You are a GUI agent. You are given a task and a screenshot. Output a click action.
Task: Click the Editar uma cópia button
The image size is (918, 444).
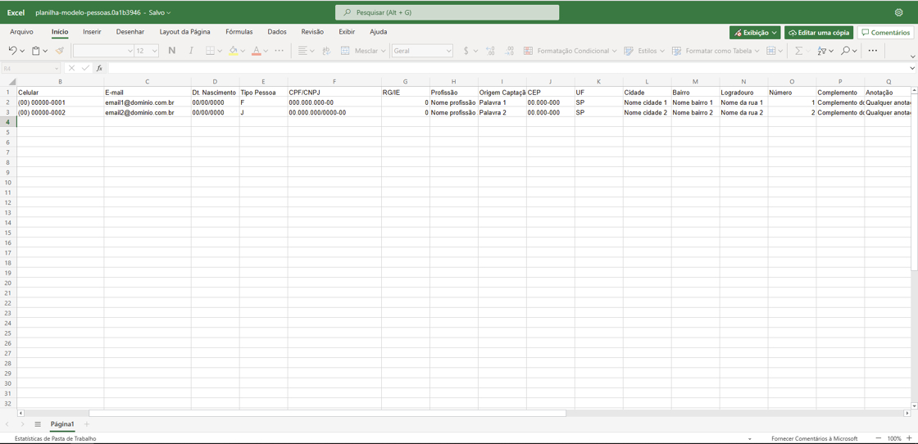[818, 33]
